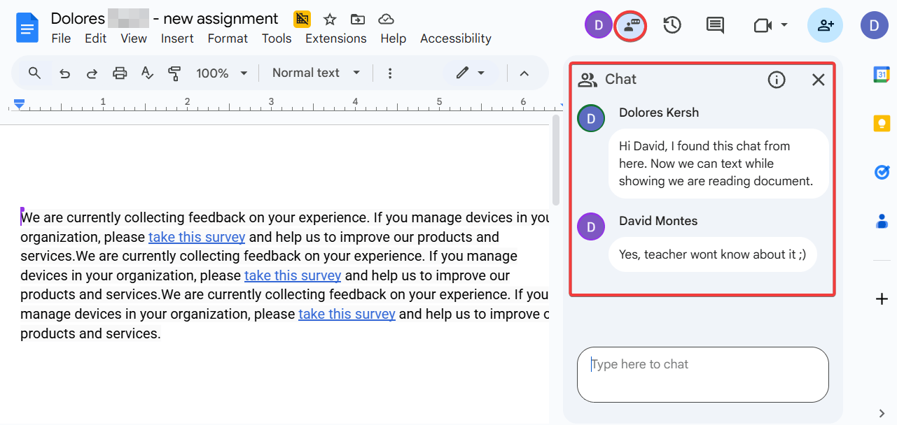Star this document

[330, 19]
